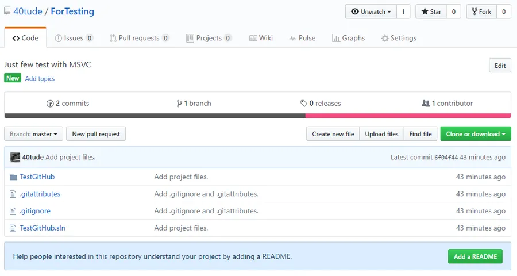
Task: Click the TestGitHub folder icon
Action: [13, 177]
